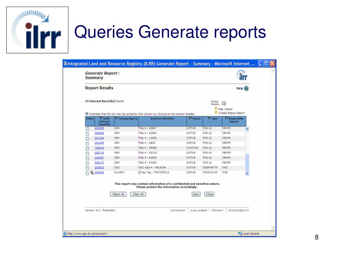The height and width of the screenshot is (254, 339).
Task: Click the Close button below report
Action: [x=209, y=194]
